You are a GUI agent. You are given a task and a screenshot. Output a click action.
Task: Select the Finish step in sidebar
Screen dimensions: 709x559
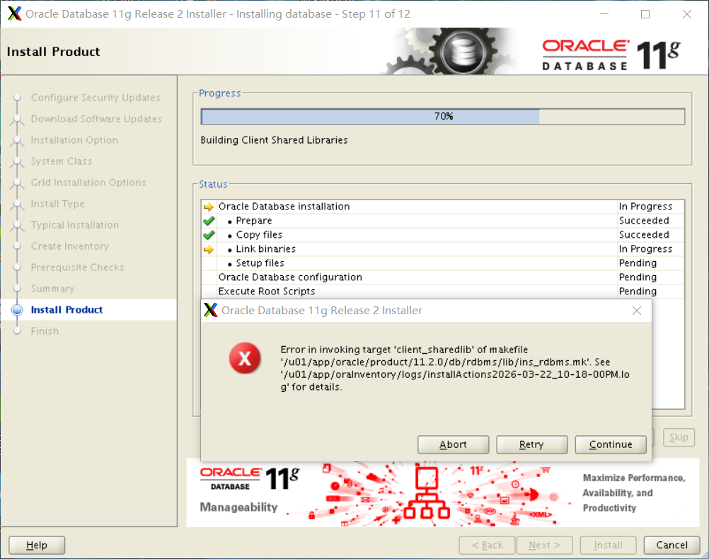[x=45, y=331]
